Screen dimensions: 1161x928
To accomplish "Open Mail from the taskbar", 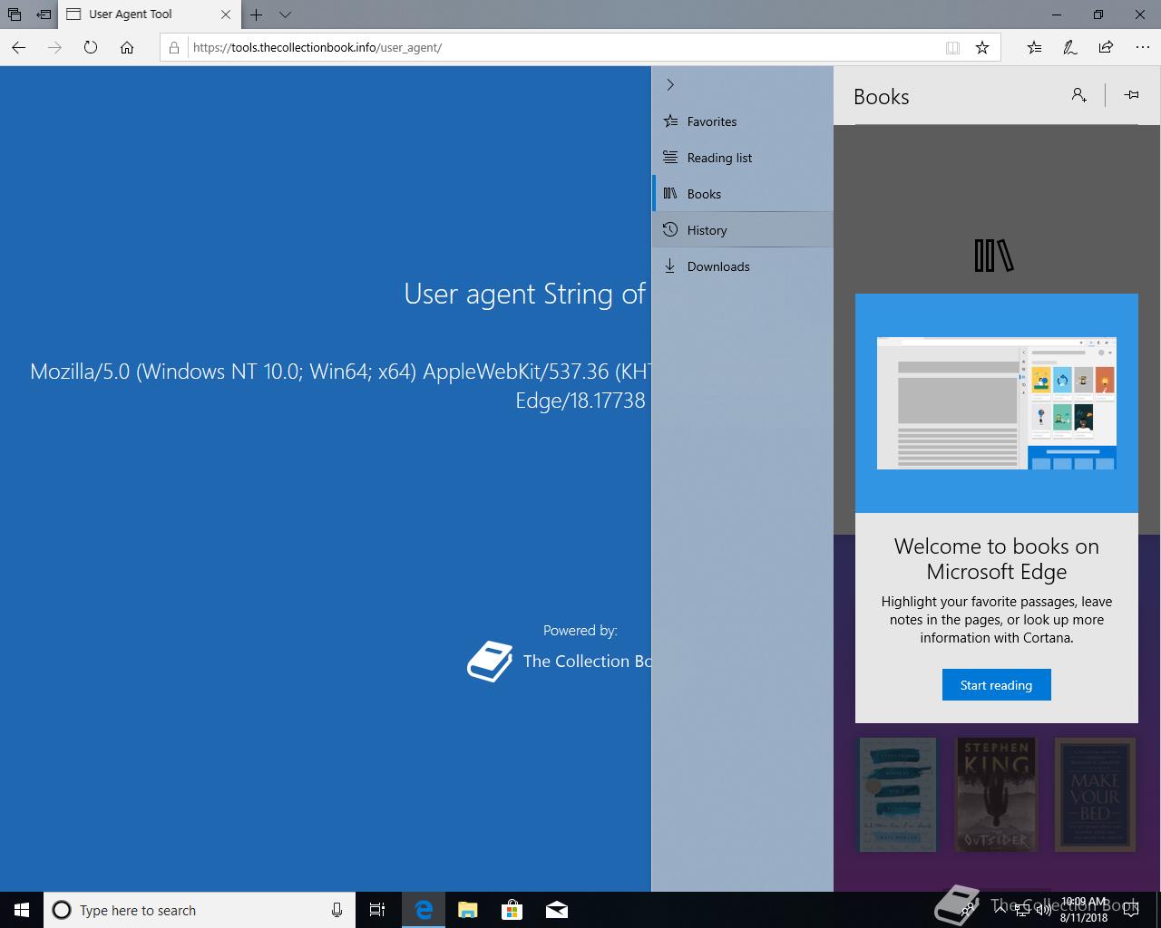I will tap(557, 910).
